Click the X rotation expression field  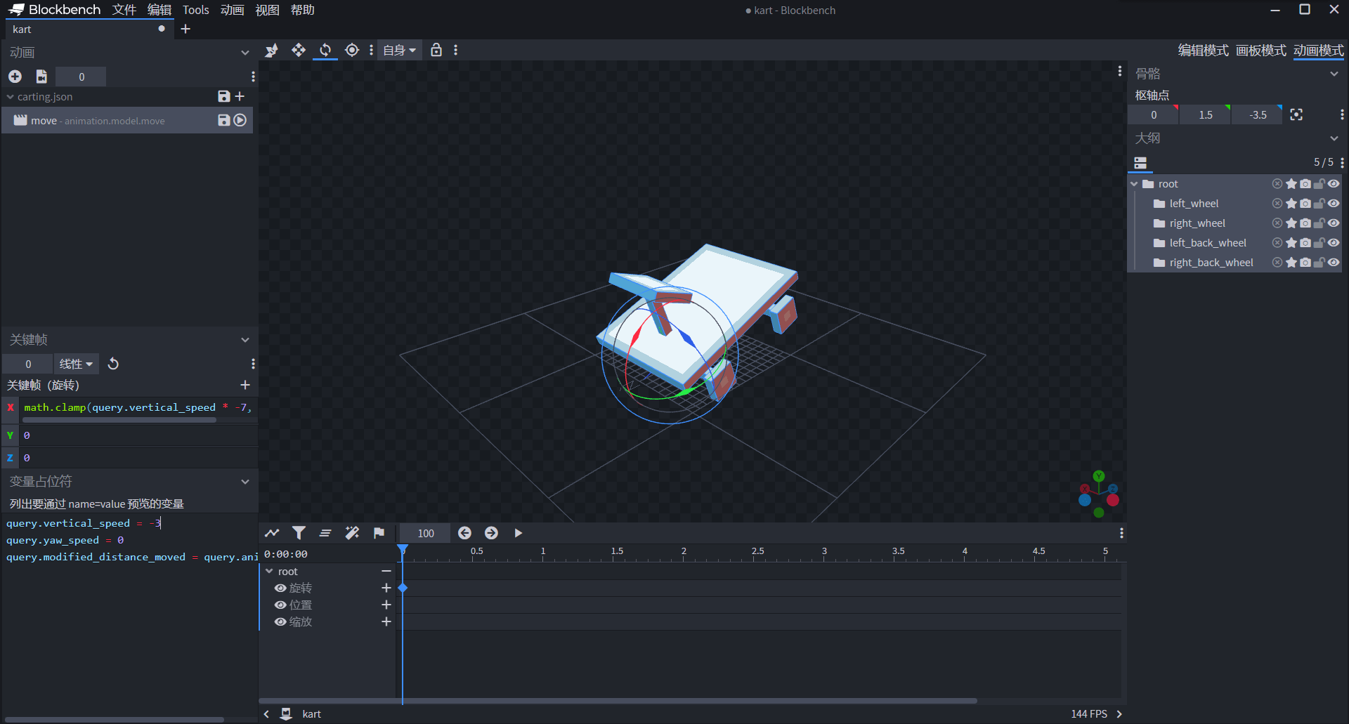[x=137, y=407]
